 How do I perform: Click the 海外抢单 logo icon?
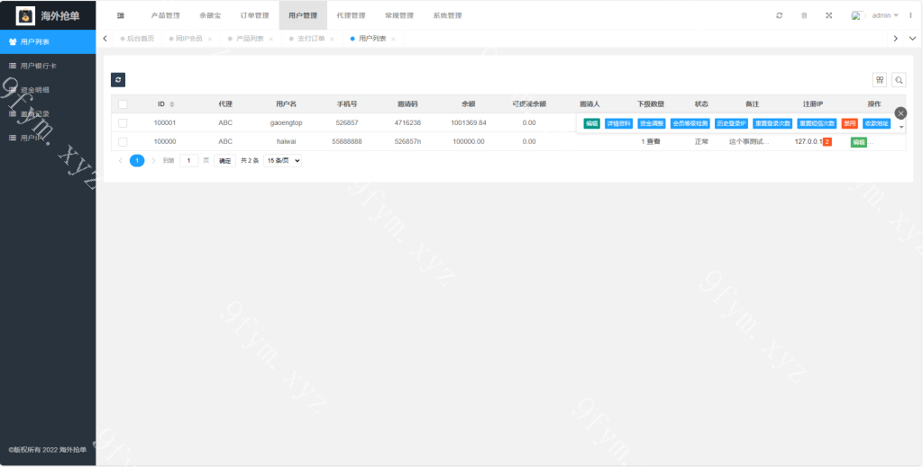click(25, 16)
